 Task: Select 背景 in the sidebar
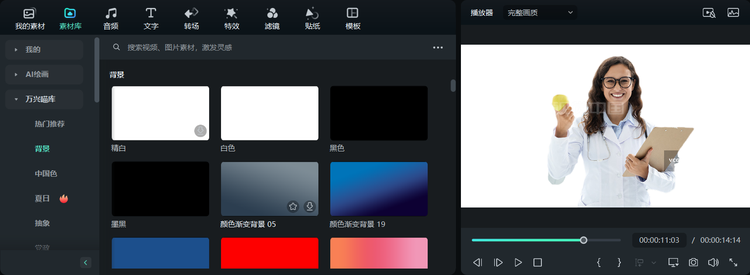point(42,149)
